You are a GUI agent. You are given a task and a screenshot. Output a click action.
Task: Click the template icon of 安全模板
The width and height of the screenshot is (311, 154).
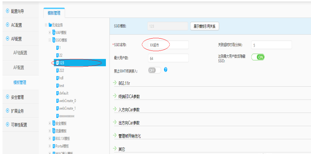[x=54, y=123]
